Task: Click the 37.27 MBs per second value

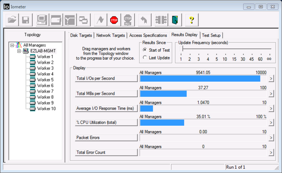Action: click(203, 88)
